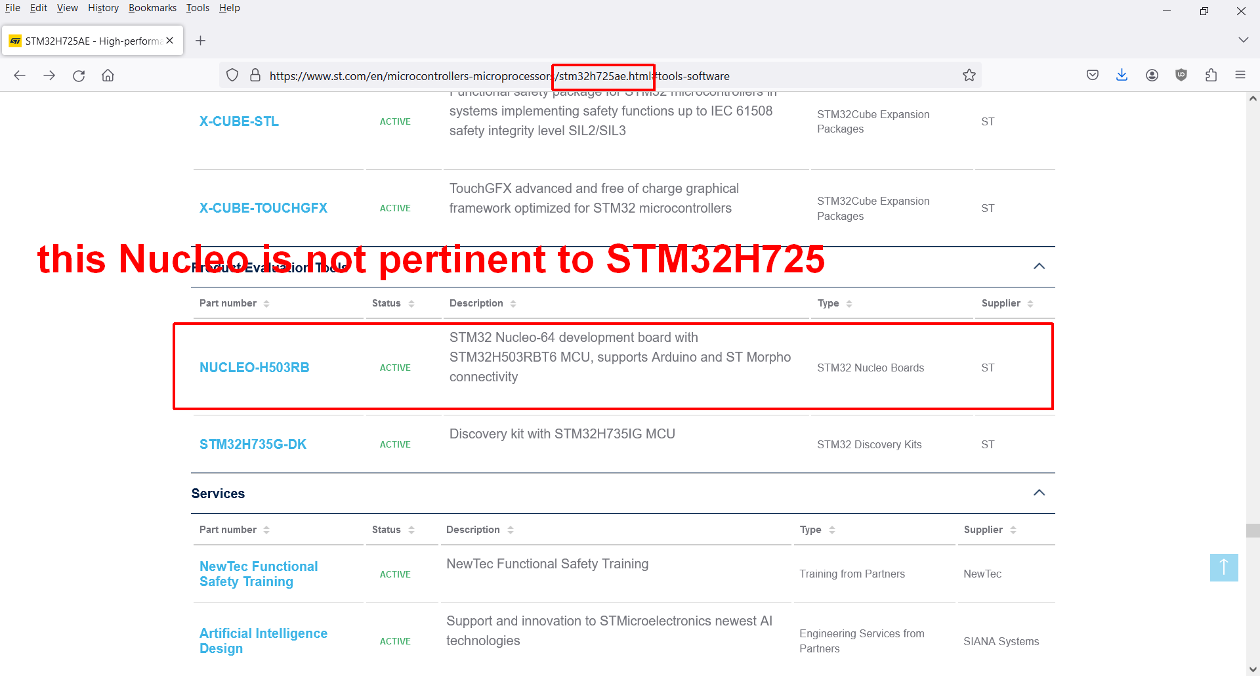1260x676 pixels.
Task: Bookmark the page with the star icon
Action: (x=969, y=75)
